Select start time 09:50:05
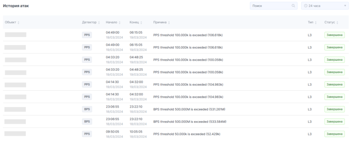The height and width of the screenshot is (143, 351). click(x=112, y=132)
